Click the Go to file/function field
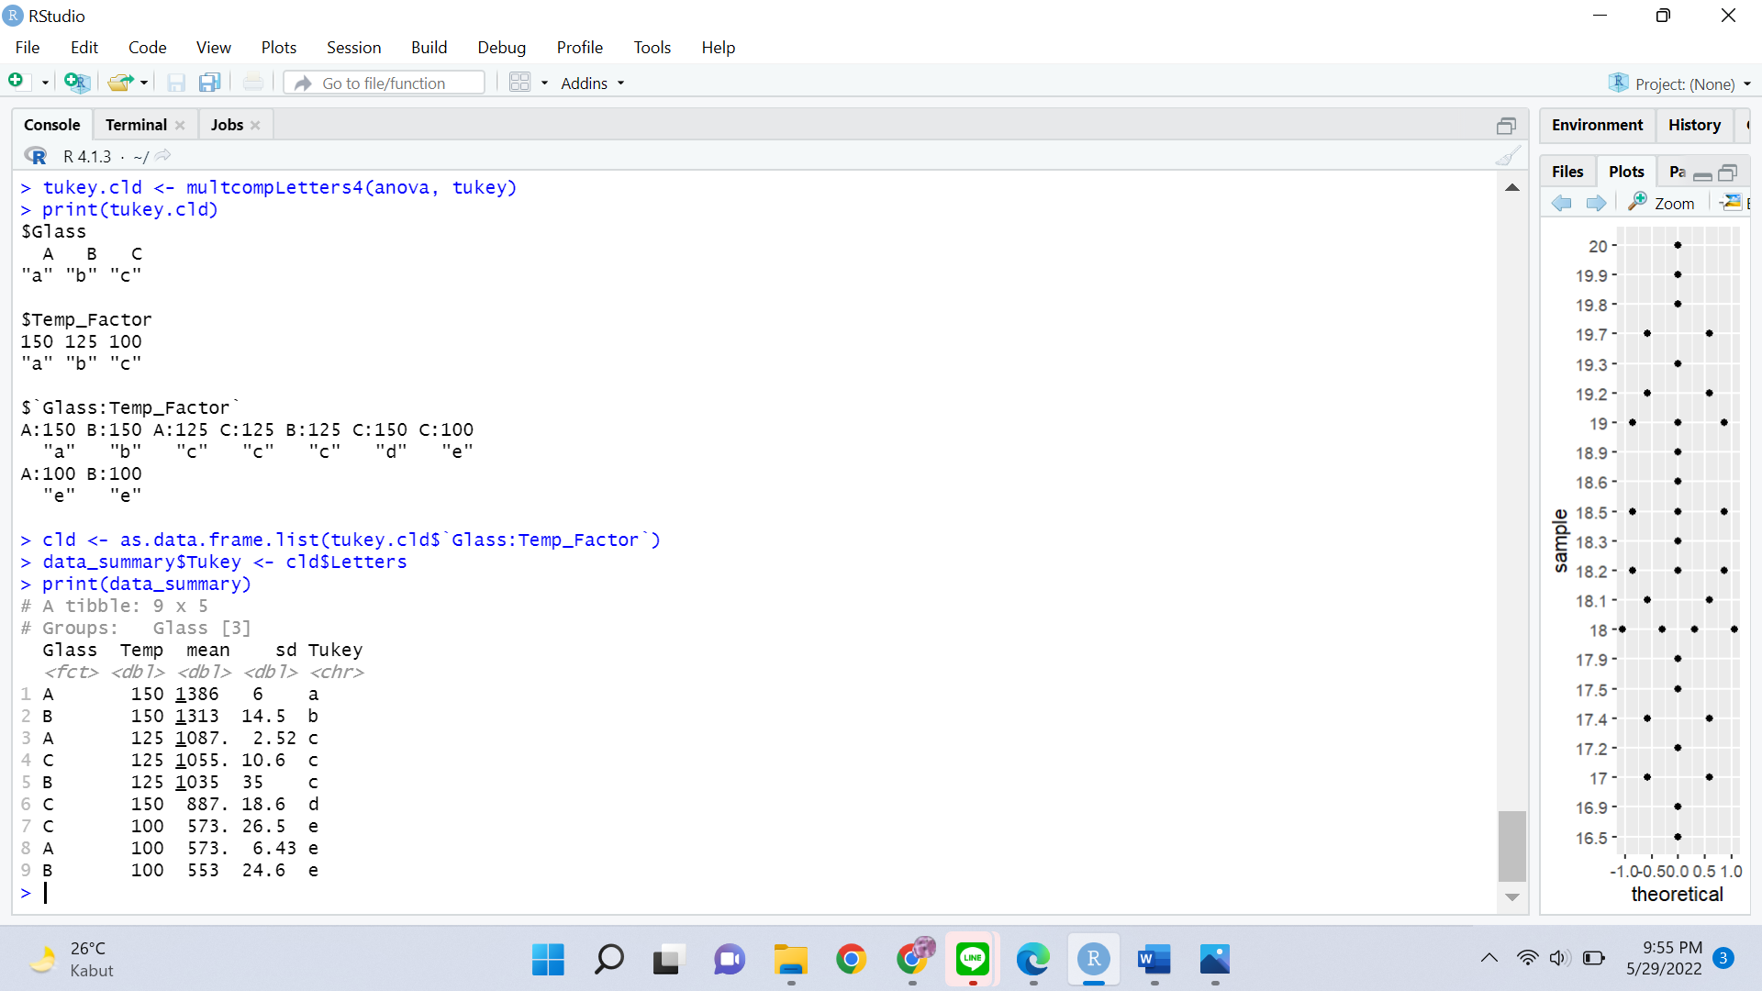 click(x=385, y=84)
